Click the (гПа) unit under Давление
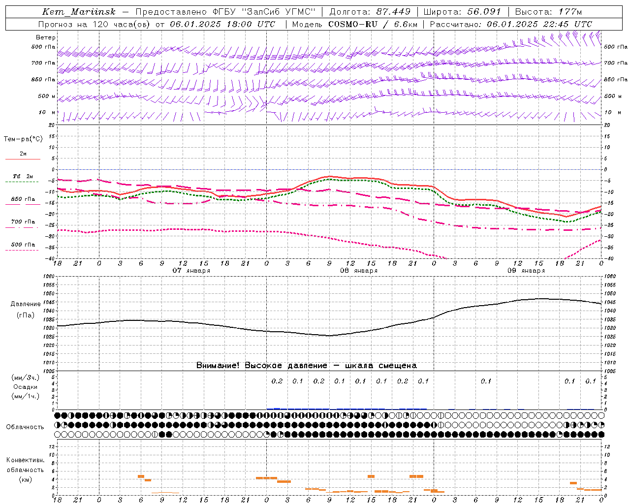 pos(26,315)
